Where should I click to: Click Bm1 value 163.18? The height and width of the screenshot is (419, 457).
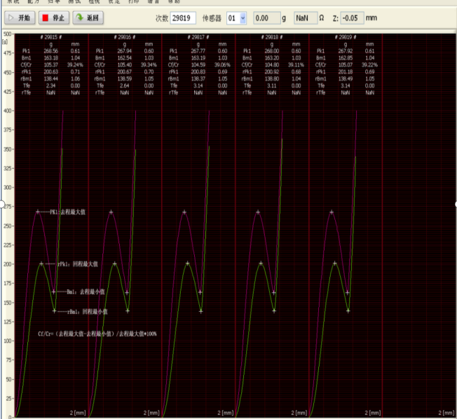50,58
